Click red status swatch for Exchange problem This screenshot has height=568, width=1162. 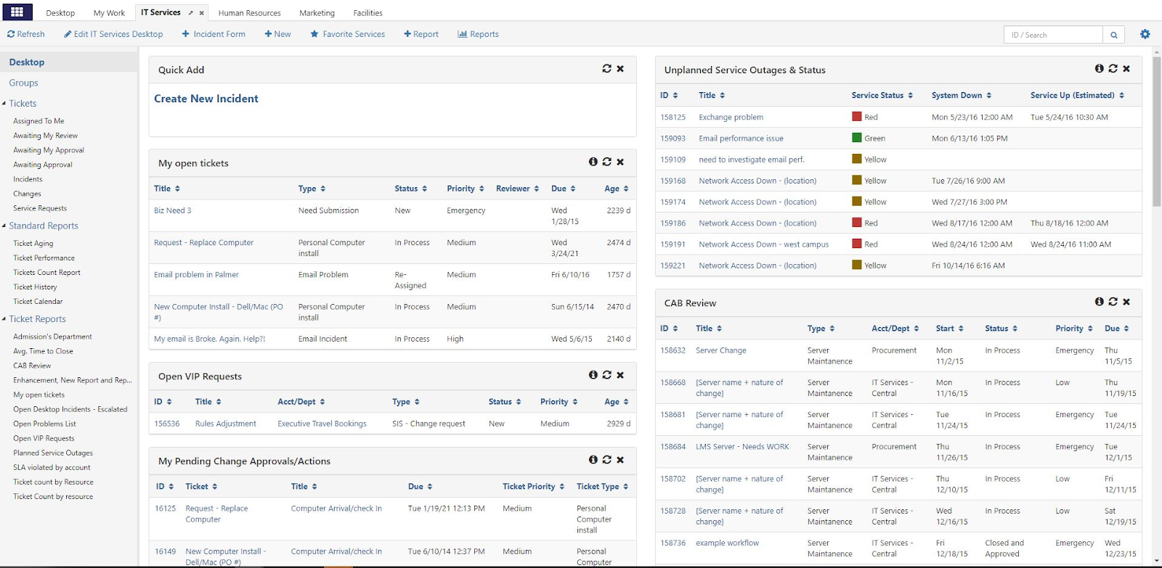(x=857, y=117)
